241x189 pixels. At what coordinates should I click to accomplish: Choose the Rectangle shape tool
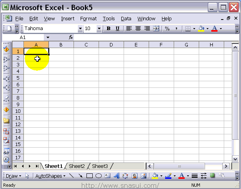coord(90,176)
